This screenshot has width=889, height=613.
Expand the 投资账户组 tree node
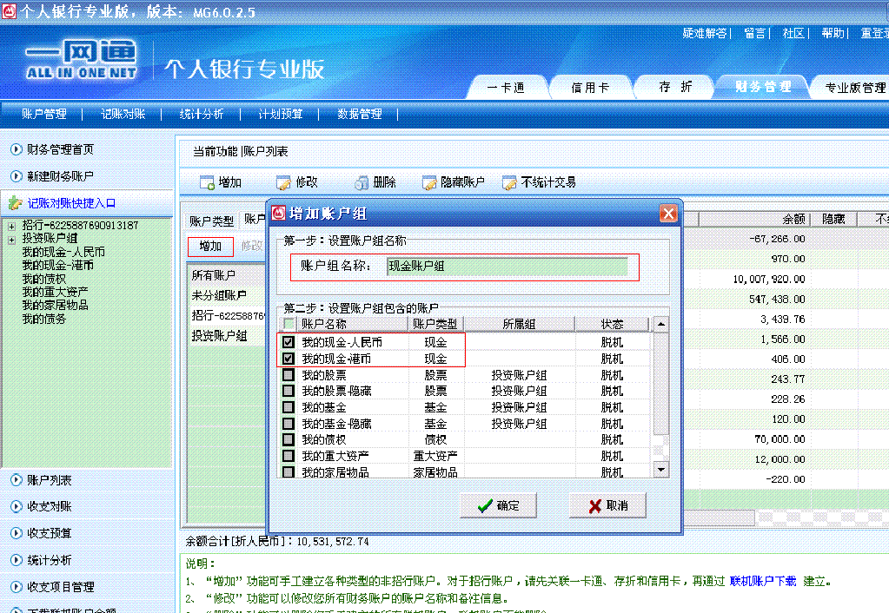tap(11, 239)
